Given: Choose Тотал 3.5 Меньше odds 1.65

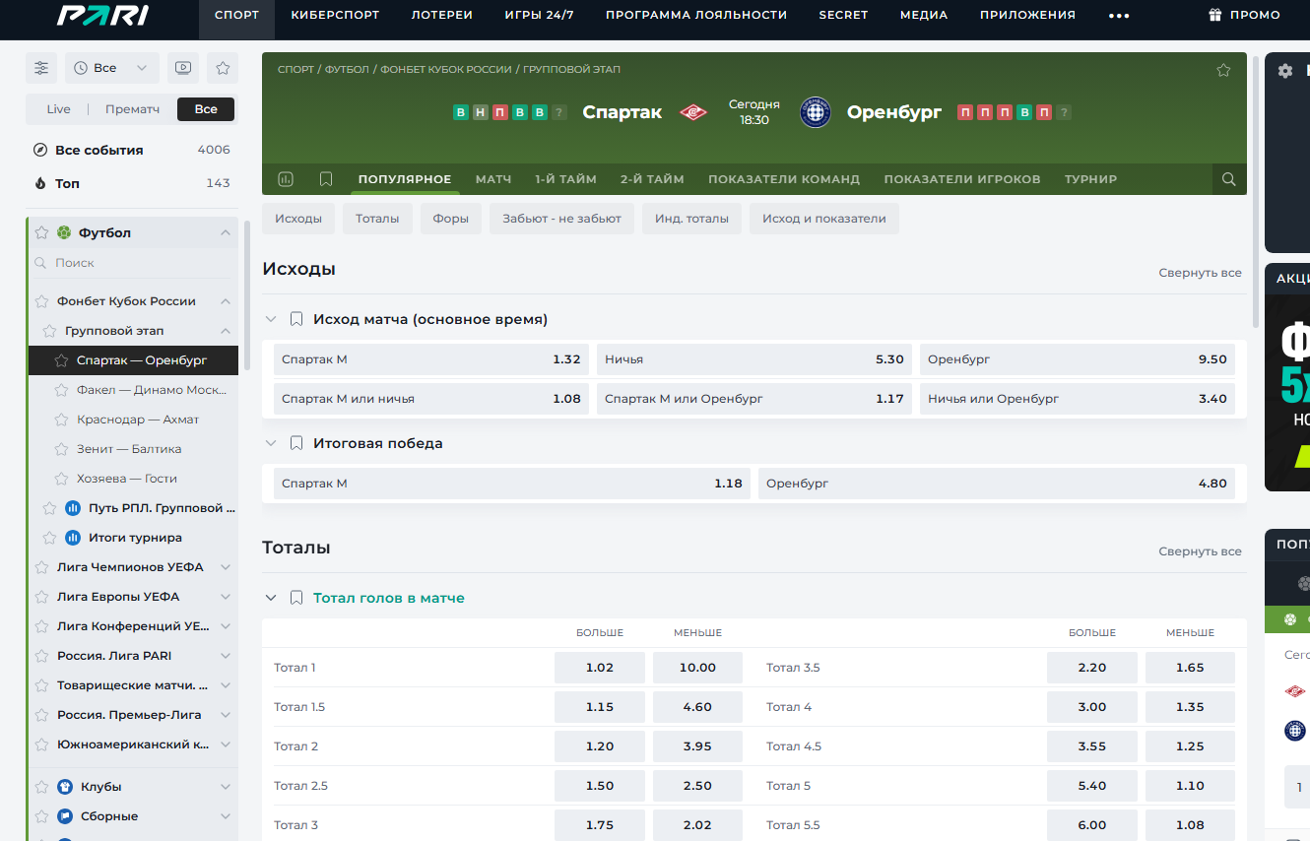Looking at the screenshot, I should 1190,668.
